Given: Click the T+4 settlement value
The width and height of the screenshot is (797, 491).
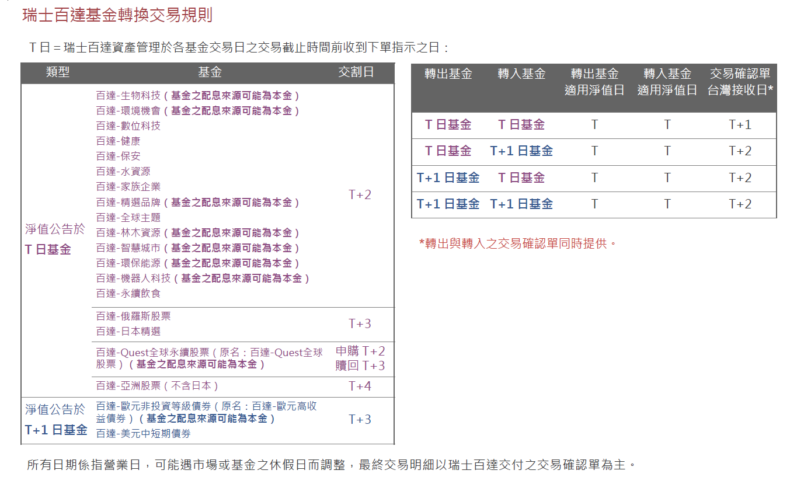Looking at the screenshot, I should tap(360, 386).
